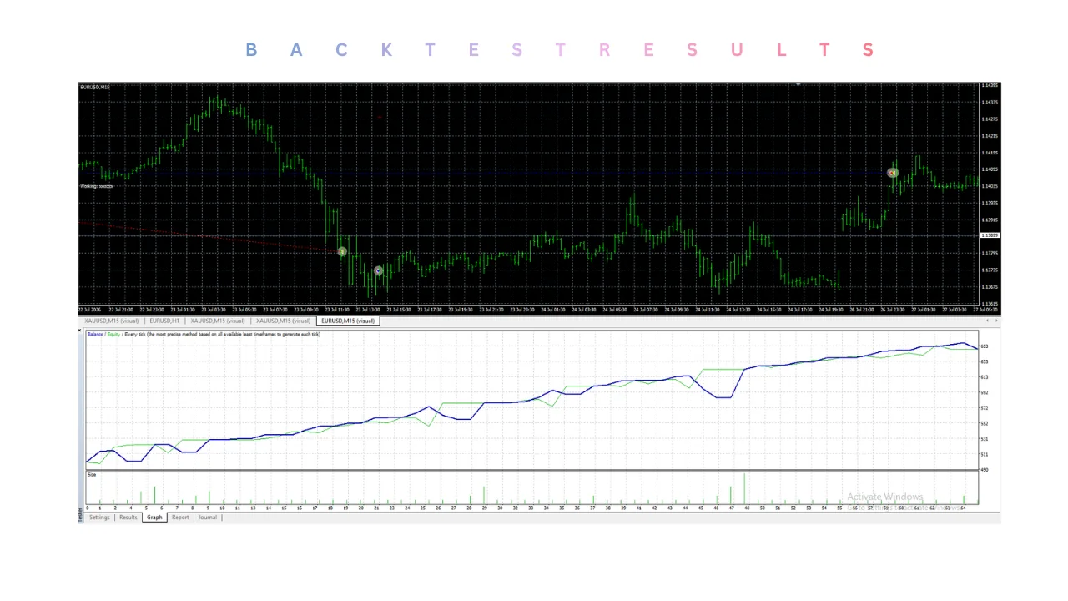1068x601 pixels.
Task: Click the 'Equity' legend text in the graph
Action: point(113,335)
